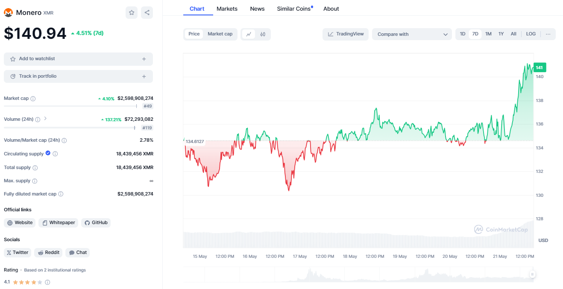Click the share icon beside Monero
This screenshot has height=289, width=563.
click(x=147, y=13)
